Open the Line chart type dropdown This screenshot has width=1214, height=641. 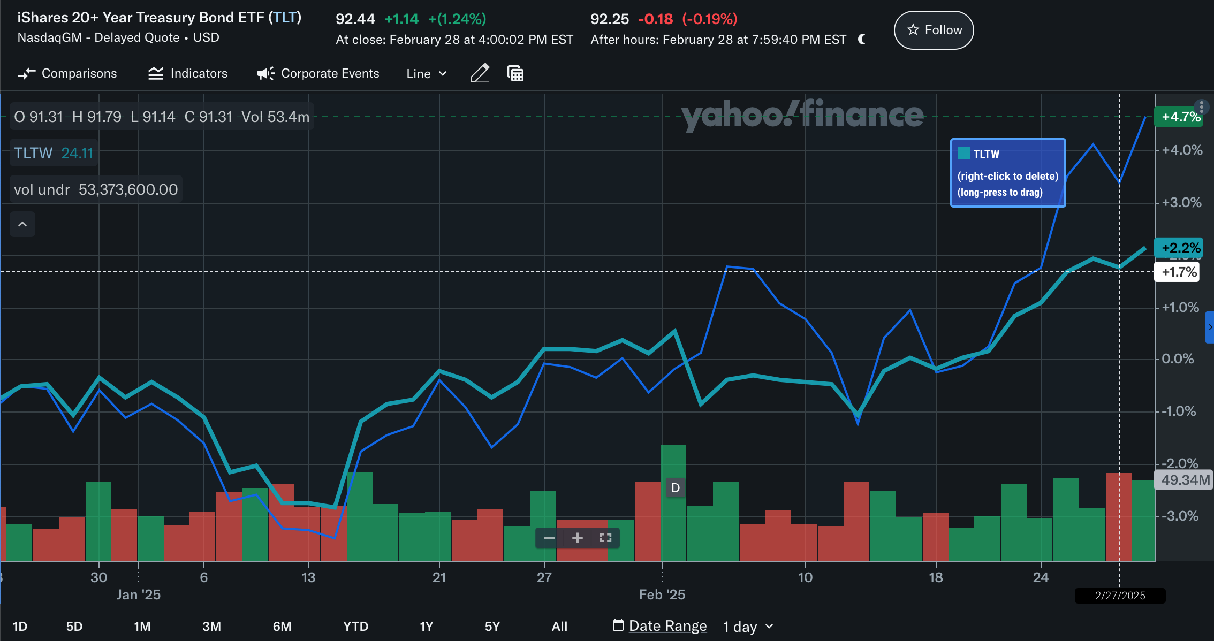point(426,74)
